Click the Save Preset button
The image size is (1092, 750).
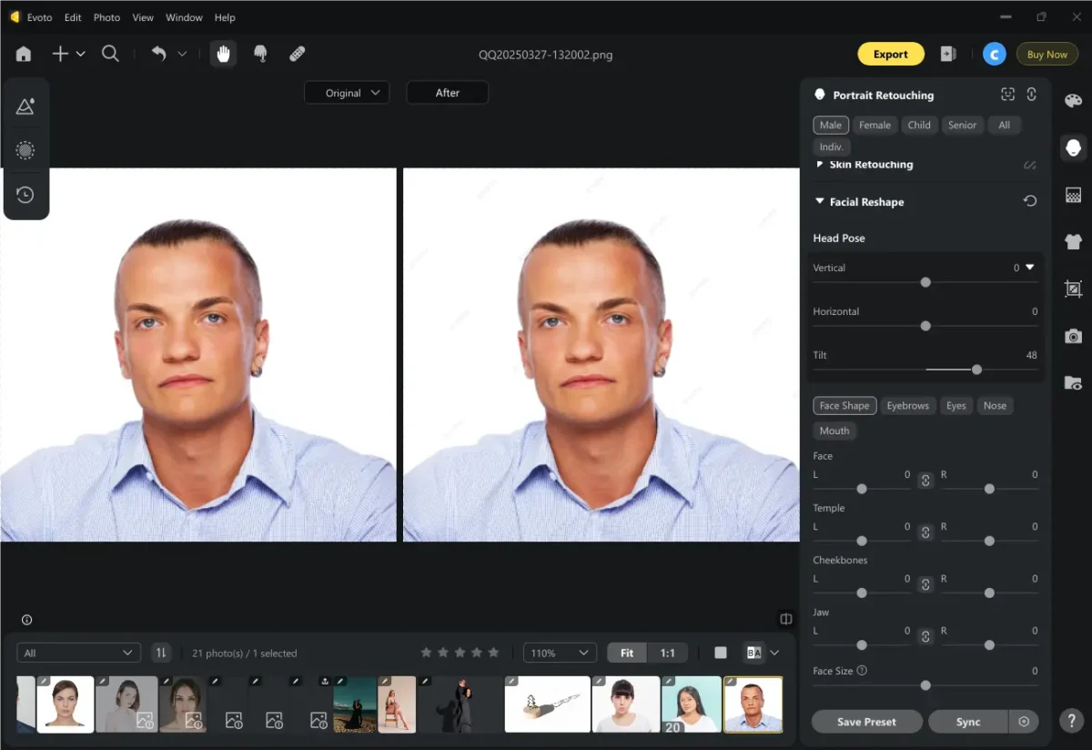pyautogui.click(x=866, y=722)
